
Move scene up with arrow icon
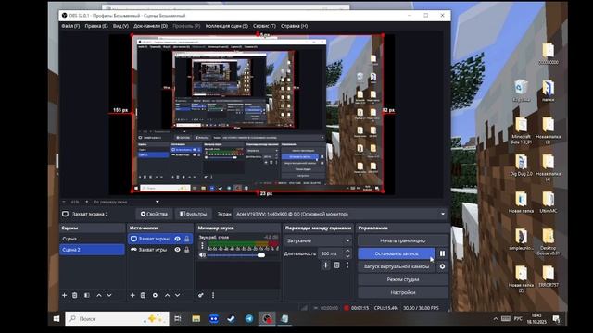(99, 295)
